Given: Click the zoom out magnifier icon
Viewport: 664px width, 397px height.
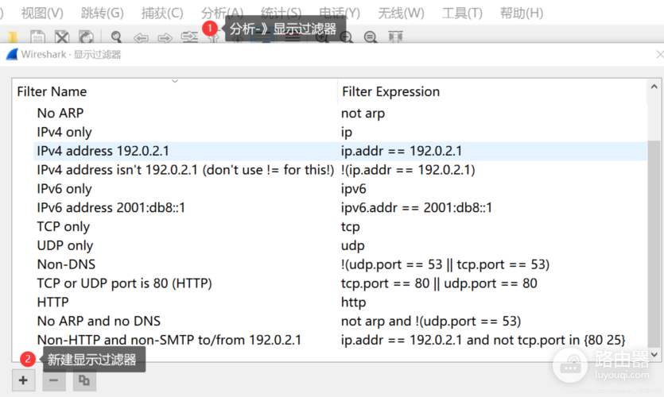Looking at the screenshot, I should point(371,37).
